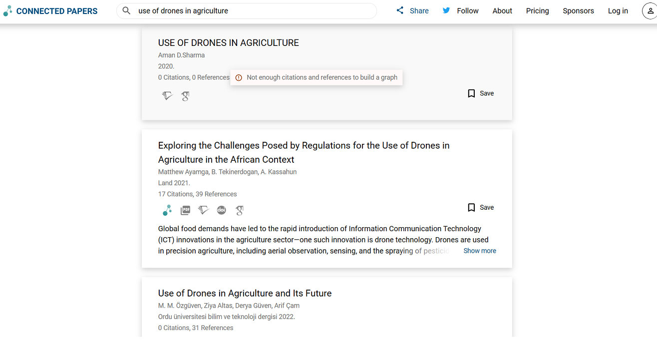View the Sharma paper on Semantic Scholar
Image resolution: width=657 pixels, height=349 pixels.
tap(167, 95)
